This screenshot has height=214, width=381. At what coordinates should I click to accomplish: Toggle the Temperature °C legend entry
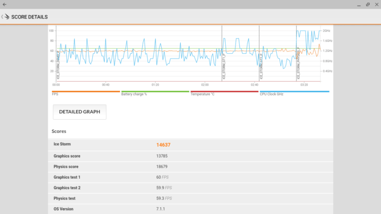(224, 93)
